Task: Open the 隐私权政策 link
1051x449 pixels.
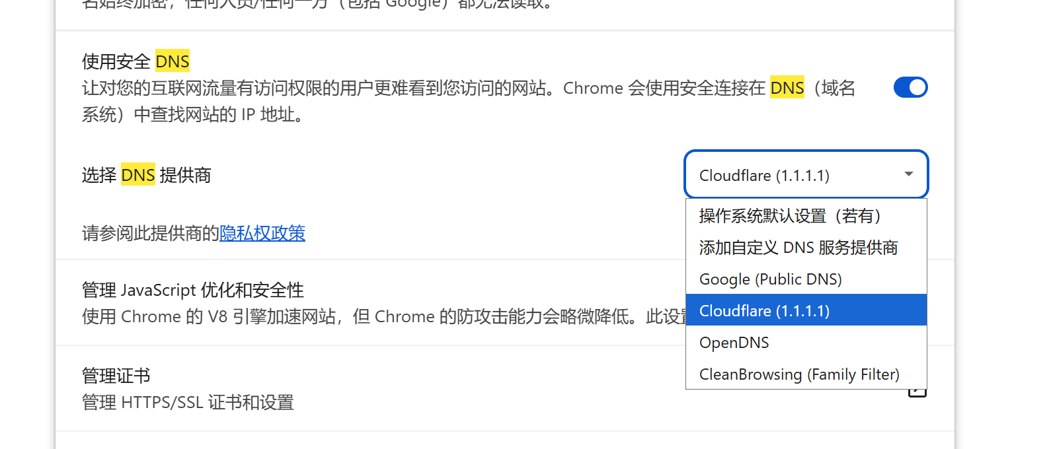Action: (262, 233)
